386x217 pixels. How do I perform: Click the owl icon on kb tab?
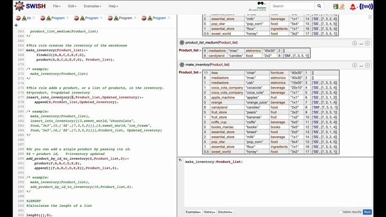click(x=18, y=18)
